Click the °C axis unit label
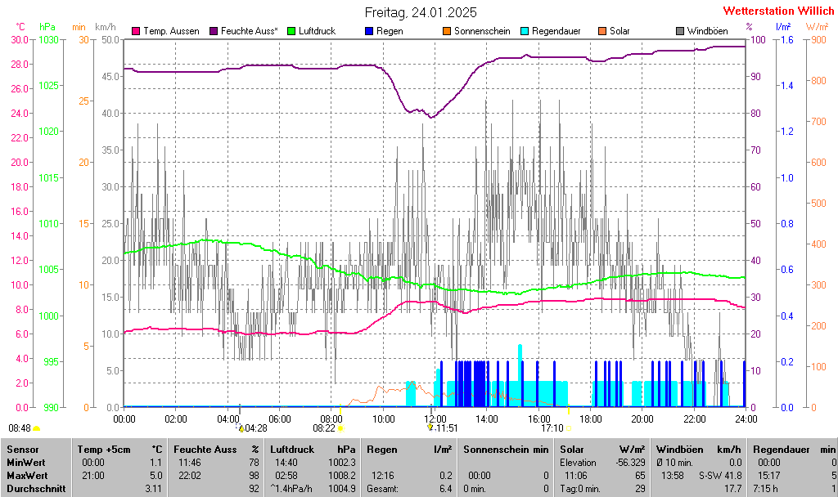This screenshot has height=497, width=838. [20, 27]
